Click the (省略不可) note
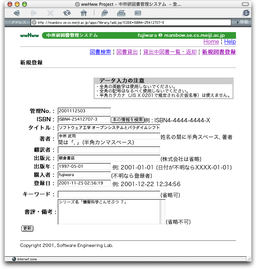The image size is (256, 269). 178,222
